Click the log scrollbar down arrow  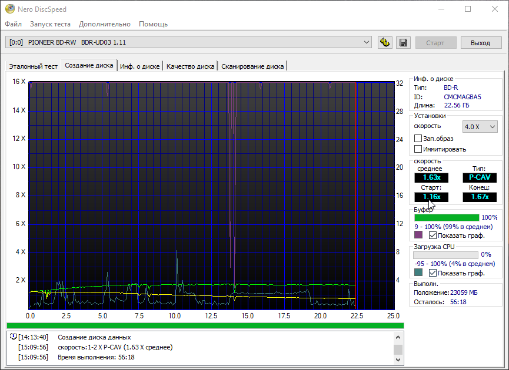pyautogui.click(x=398, y=358)
